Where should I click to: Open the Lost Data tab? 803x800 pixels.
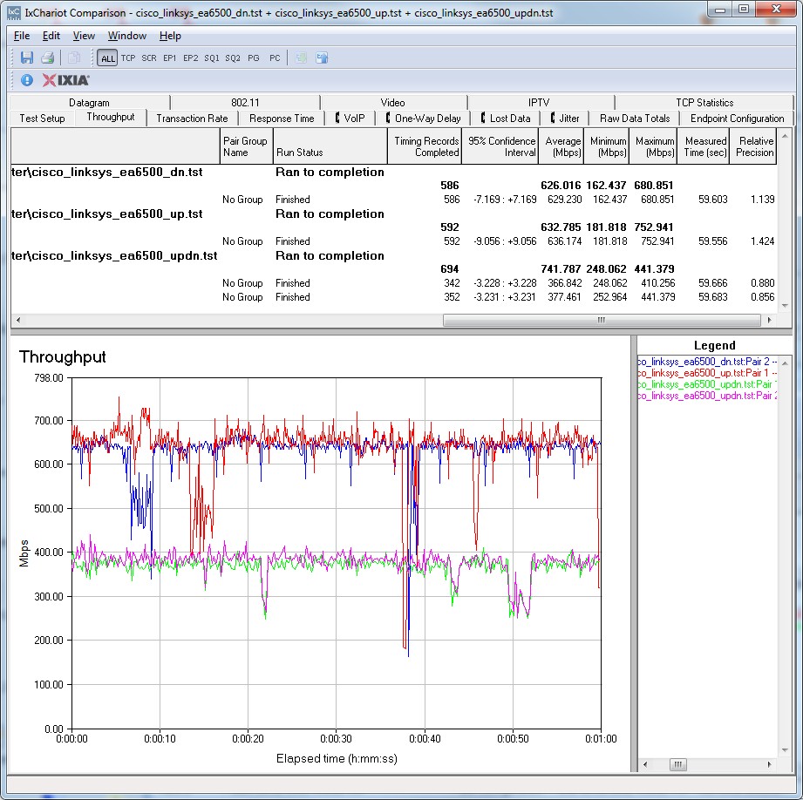[506, 119]
